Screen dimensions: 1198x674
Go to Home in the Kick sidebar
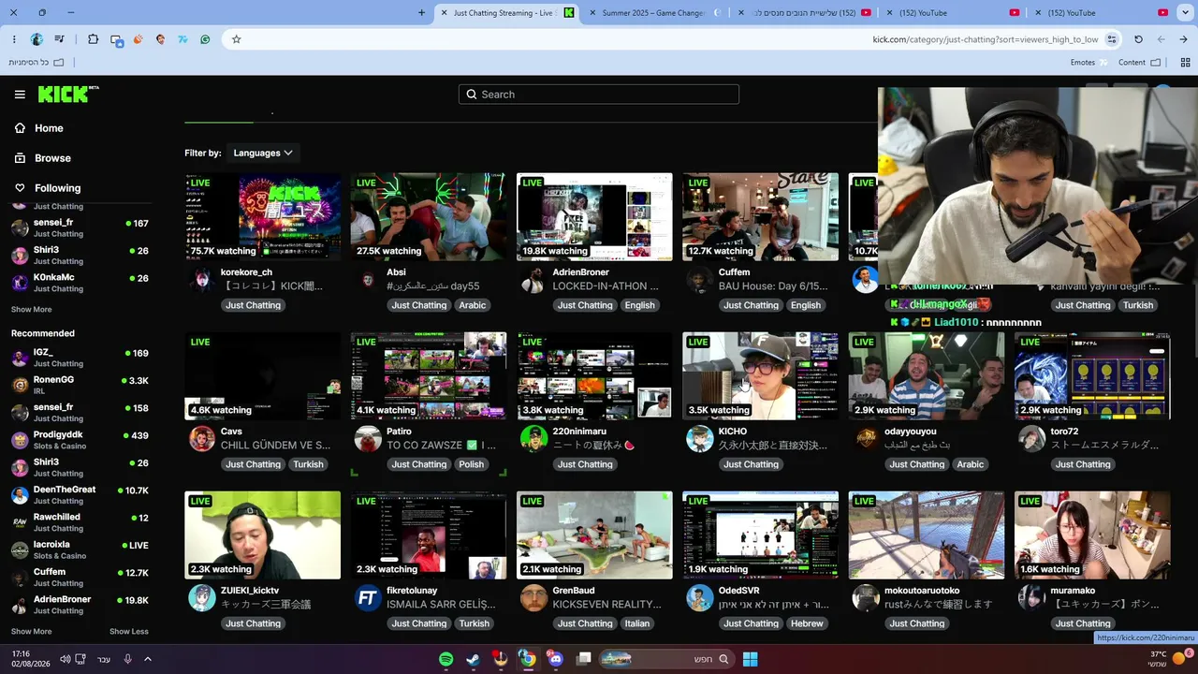pyautogui.click(x=49, y=128)
